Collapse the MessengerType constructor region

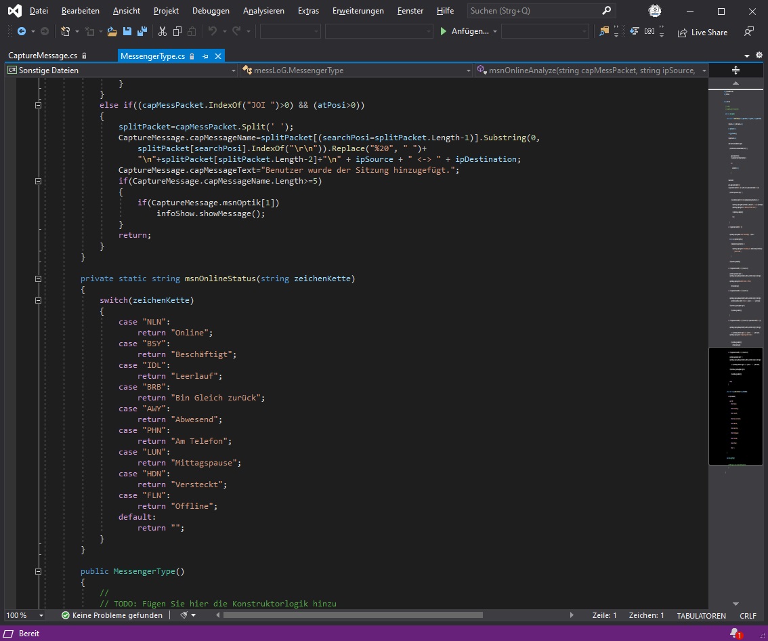point(38,571)
